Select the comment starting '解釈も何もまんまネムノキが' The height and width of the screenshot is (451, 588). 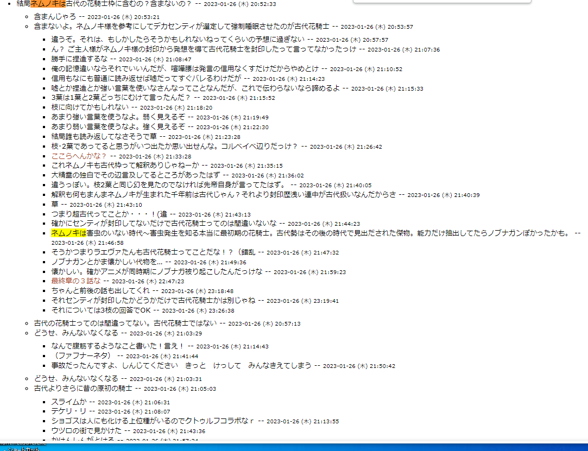pyautogui.click(x=224, y=194)
